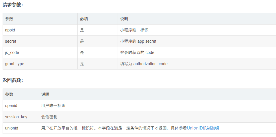This screenshot has height=137, width=276.
Task: Click the 会话密钥 description
Action: (49, 117)
